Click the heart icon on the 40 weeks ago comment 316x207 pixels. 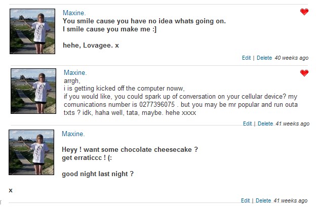pyautogui.click(x=304, y=12)
